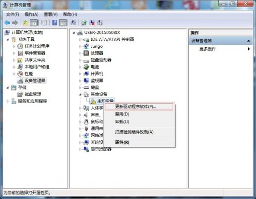Collapse the 系统工具 tree node
Image resolution: width=256 pixels, height=199 pixels.
pos(7,39)
